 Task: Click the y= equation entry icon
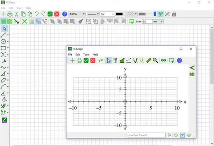click(x=100, y=60)
